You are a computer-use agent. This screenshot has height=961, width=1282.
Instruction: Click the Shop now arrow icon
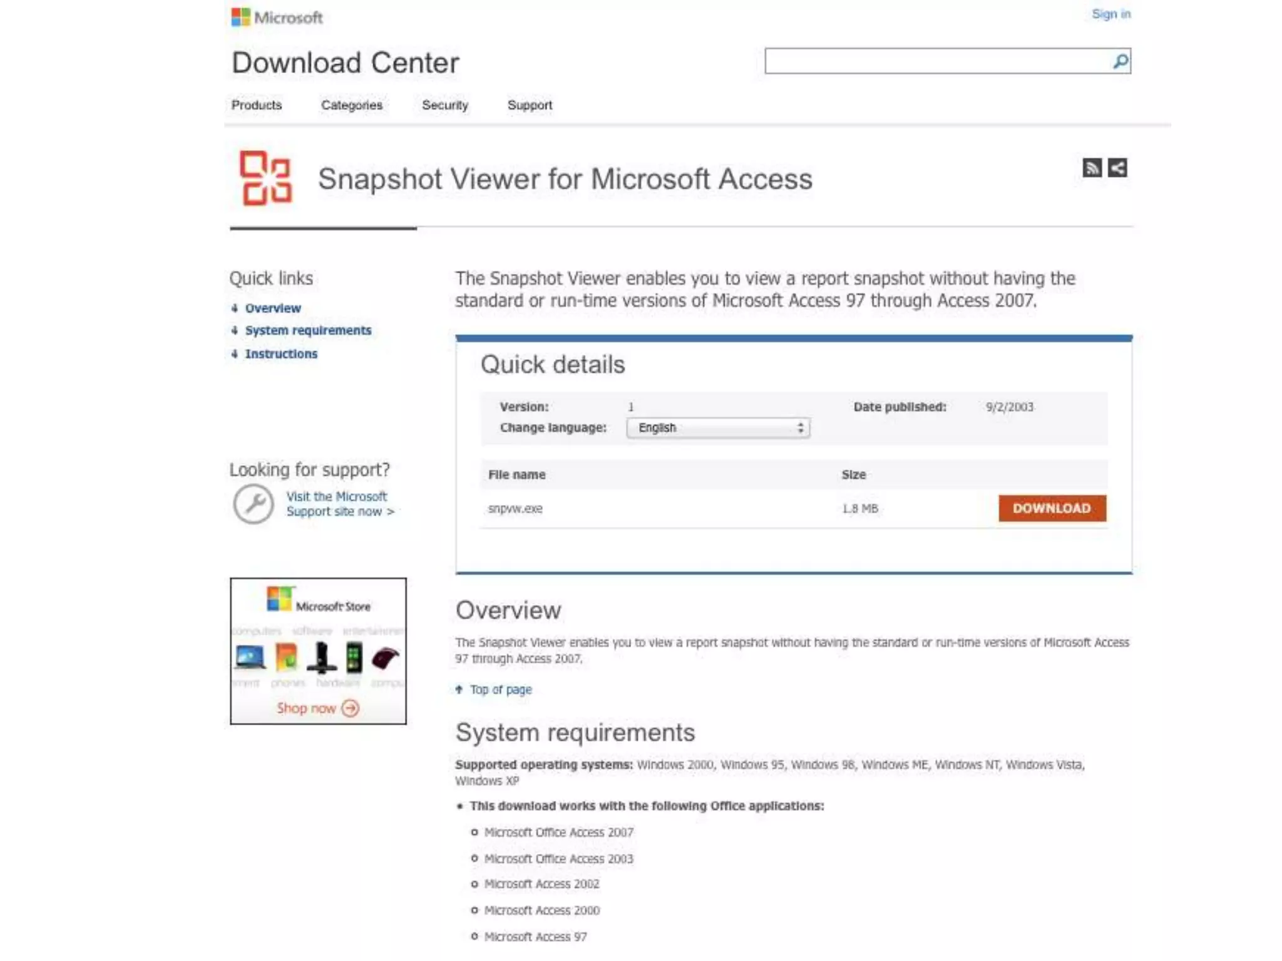coord(351,708)
